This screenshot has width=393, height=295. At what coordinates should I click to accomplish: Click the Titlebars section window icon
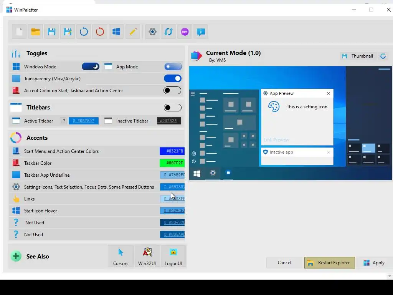coord(16,108)
